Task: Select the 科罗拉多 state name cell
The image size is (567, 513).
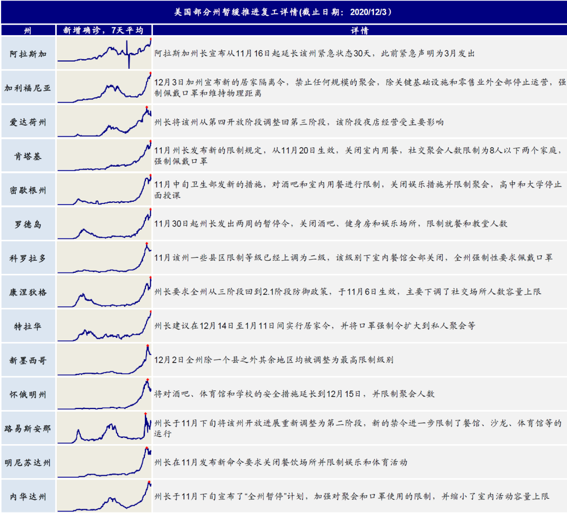Action: click(28, 258)
